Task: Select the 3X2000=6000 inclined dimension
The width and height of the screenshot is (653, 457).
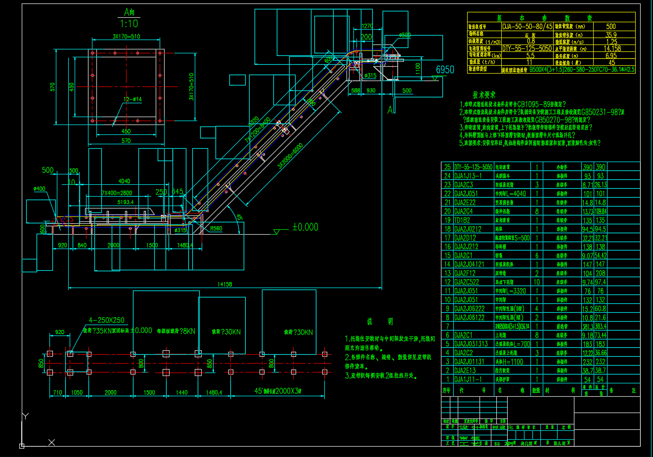Action: (x=290, y=156)
